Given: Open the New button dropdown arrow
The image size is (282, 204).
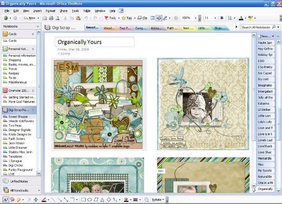Looking at the screenshot, I should tap(38, 18).
